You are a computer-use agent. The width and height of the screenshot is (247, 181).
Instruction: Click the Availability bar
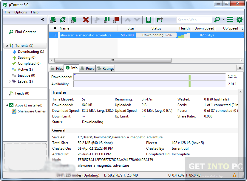tap(149, 84)
